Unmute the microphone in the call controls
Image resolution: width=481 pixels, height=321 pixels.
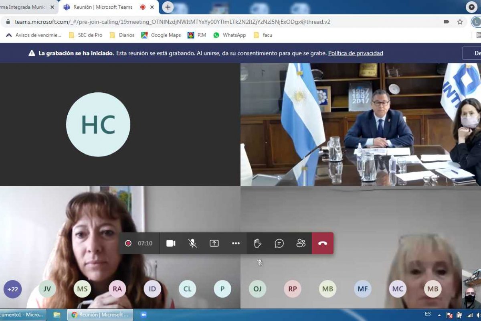(192, 243)
